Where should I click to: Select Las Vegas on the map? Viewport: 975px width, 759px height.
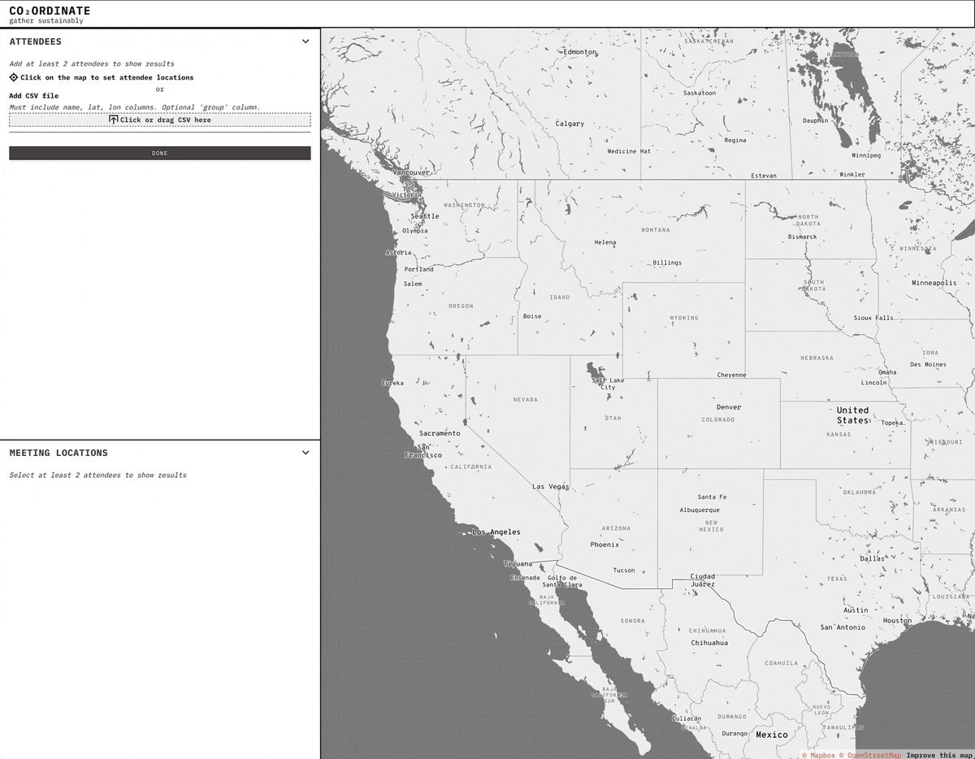[x=551, y=487]
